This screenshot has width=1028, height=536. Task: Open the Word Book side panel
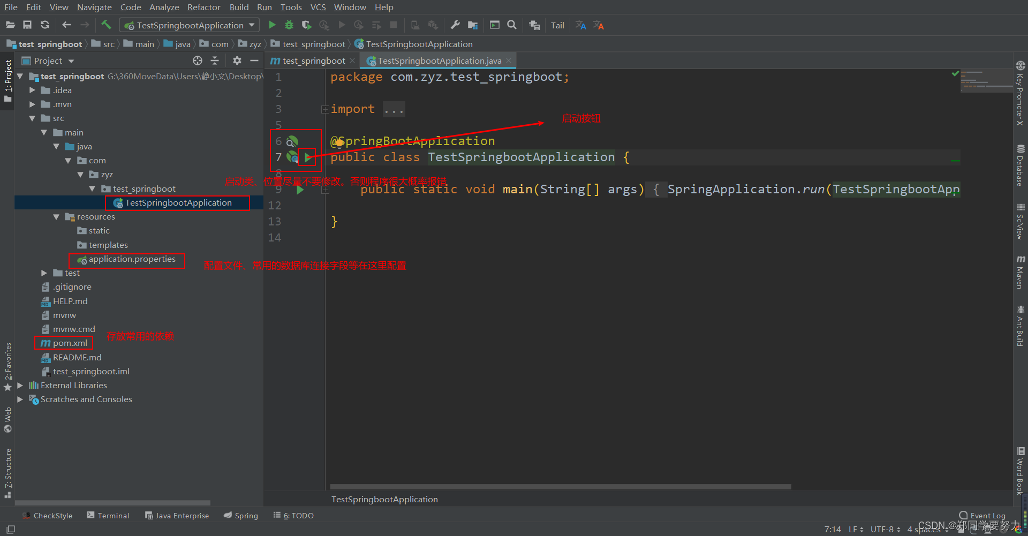[1021, 471]
